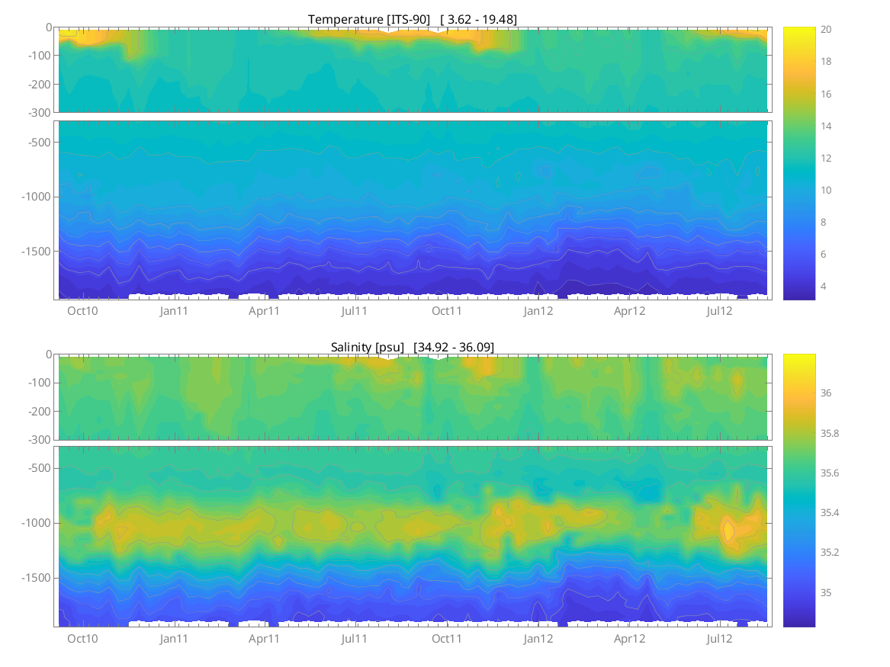Click the -500 depth label on salinity plot
890x667 pixels.
pos(40,468)
